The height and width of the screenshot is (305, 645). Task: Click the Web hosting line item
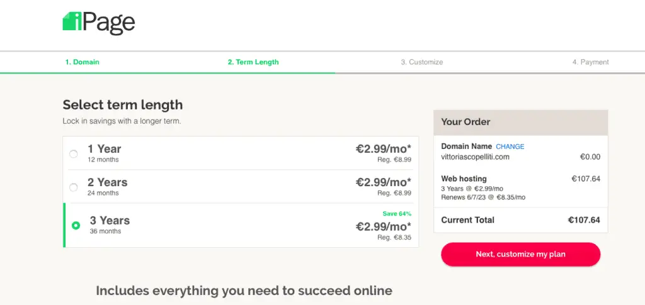(x=521, y=187)
